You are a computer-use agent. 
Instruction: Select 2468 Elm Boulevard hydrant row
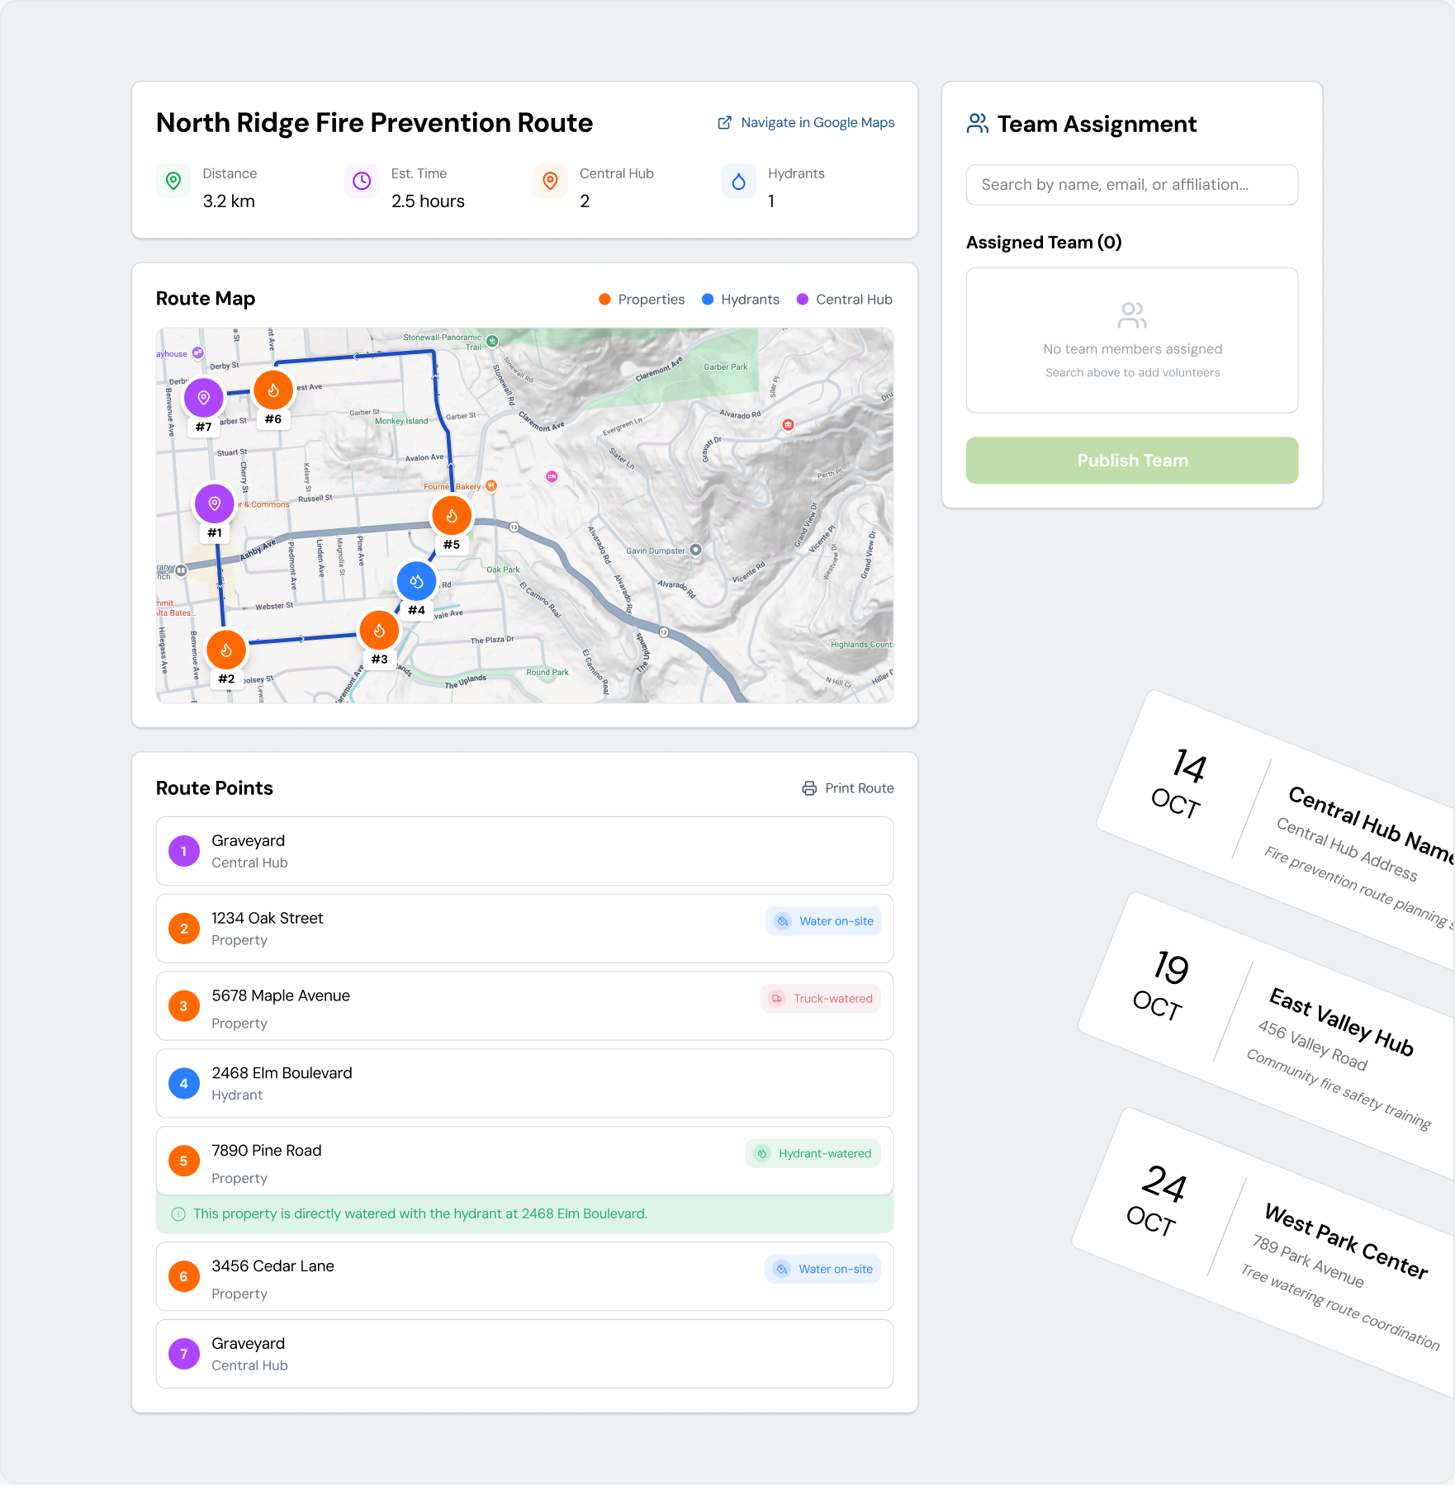coord(524,1084)
